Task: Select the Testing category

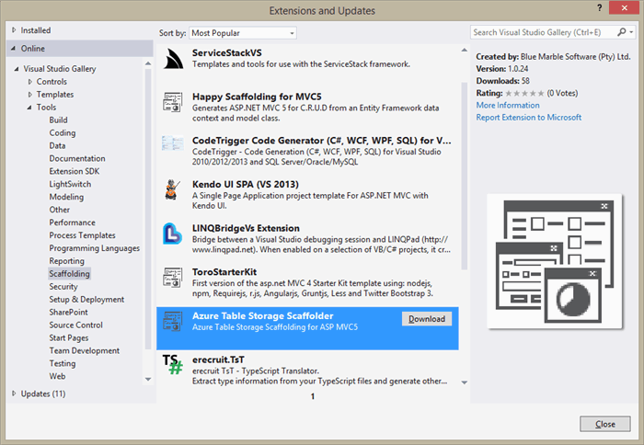Action: point(63,363)
